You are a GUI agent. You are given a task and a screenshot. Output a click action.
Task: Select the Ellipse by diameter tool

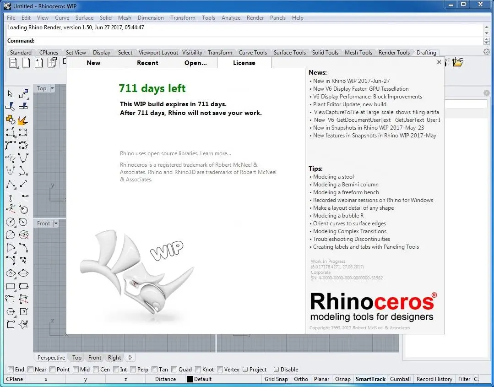[x=23, y=273]
